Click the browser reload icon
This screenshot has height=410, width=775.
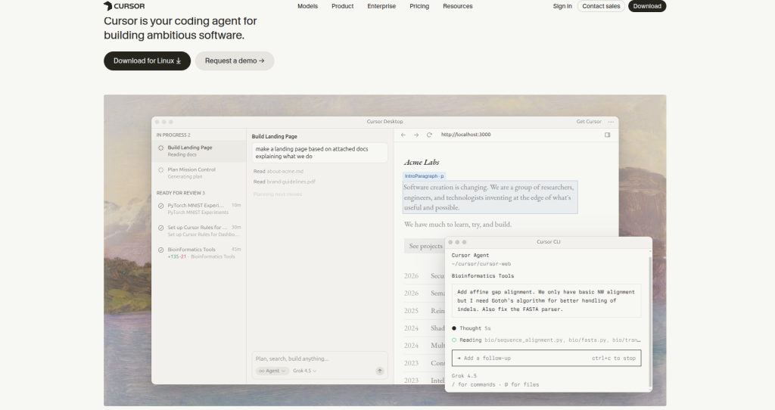430,135
